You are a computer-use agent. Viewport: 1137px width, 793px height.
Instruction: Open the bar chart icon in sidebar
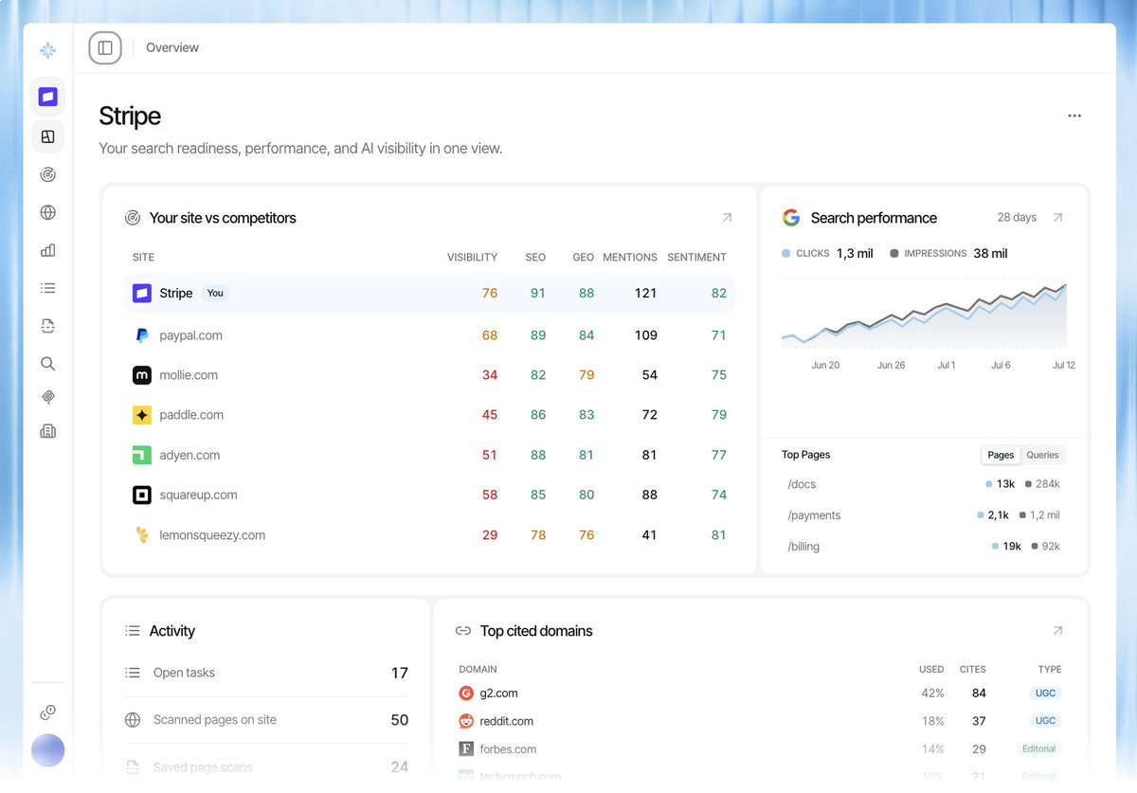(x=48, y=250)
